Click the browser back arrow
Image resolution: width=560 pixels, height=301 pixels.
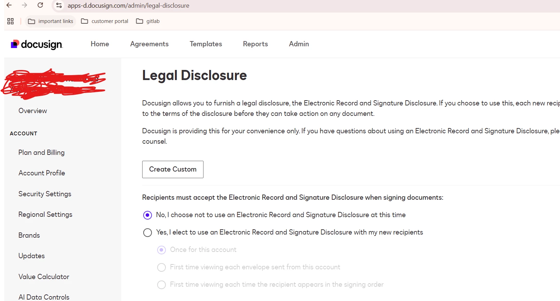(9, 5)
